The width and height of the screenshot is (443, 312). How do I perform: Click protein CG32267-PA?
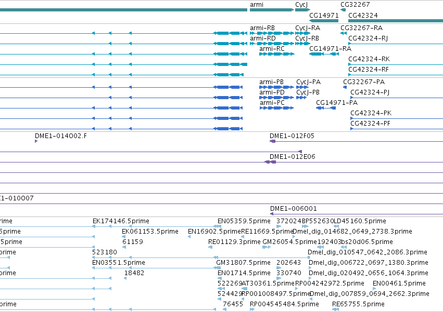point(364,82)
